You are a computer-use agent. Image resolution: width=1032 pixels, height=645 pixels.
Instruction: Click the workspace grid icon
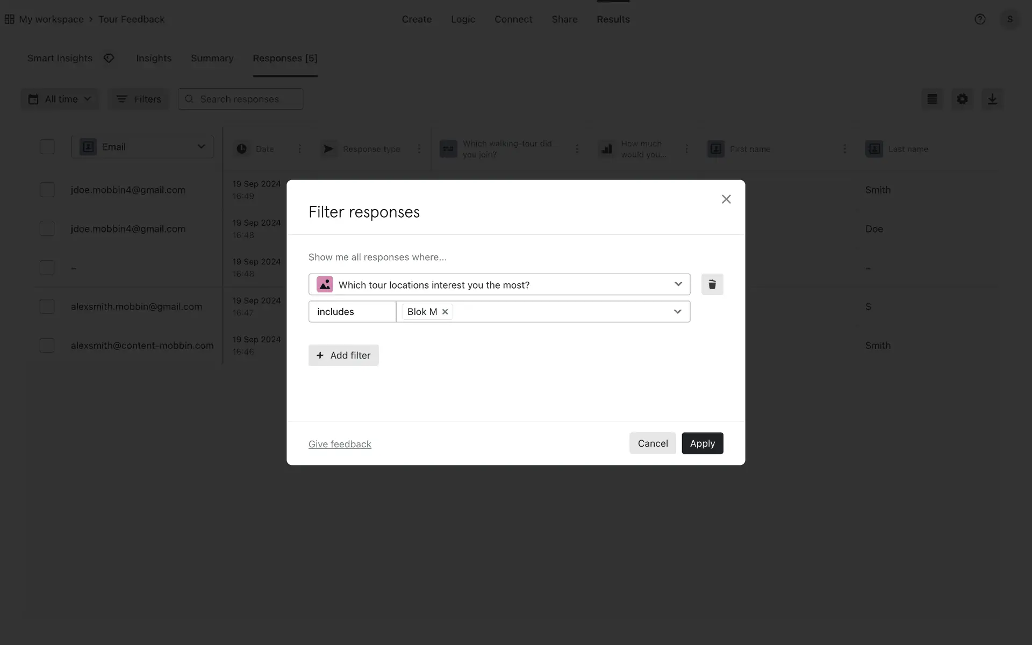point(9,19)
